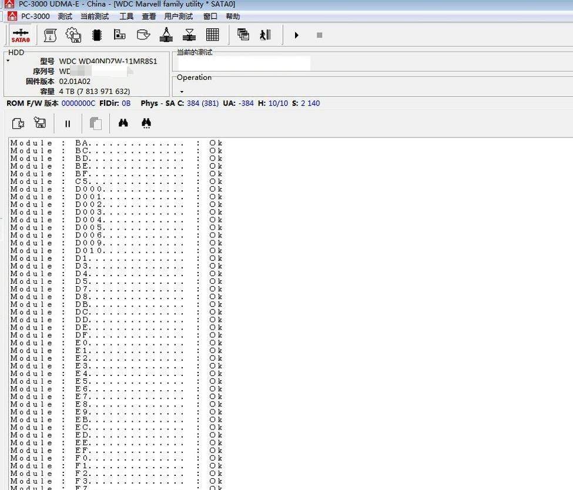Click firmware version 02.01A02

[x=75, y=82]
